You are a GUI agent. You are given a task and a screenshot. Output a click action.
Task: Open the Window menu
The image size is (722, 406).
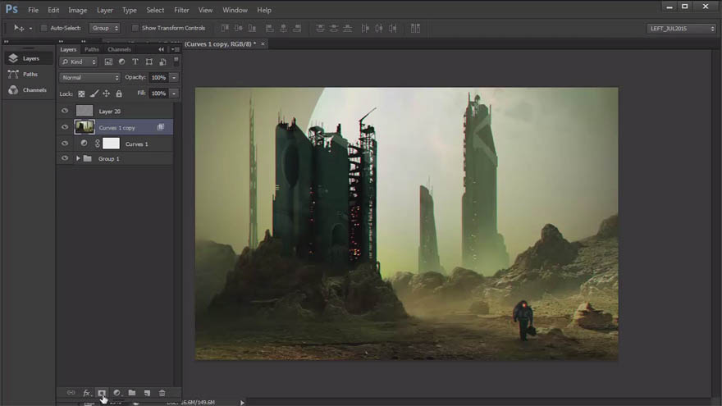coord(235,10)
